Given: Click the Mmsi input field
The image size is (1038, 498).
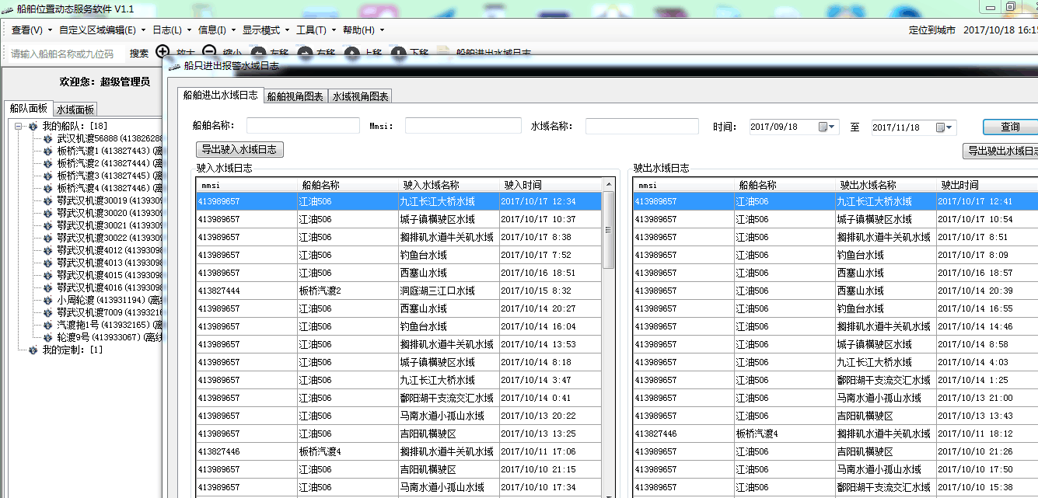Looking at the screenshot, I should (463, 126).
